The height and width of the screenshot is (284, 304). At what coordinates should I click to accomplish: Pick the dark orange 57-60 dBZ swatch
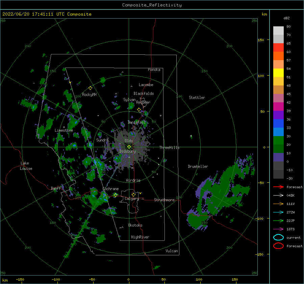coord(278,56)
